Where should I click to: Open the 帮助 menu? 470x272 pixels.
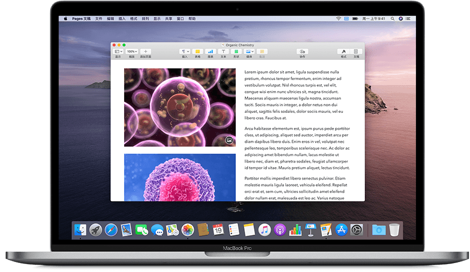point(192,18)
